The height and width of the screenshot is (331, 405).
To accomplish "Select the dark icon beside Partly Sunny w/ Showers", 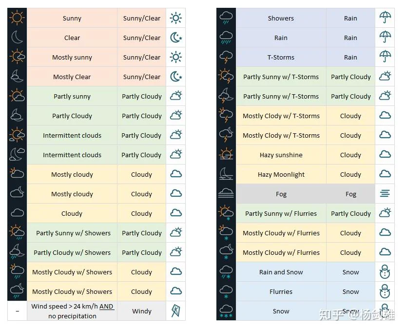I will click(x=17, y=232).
